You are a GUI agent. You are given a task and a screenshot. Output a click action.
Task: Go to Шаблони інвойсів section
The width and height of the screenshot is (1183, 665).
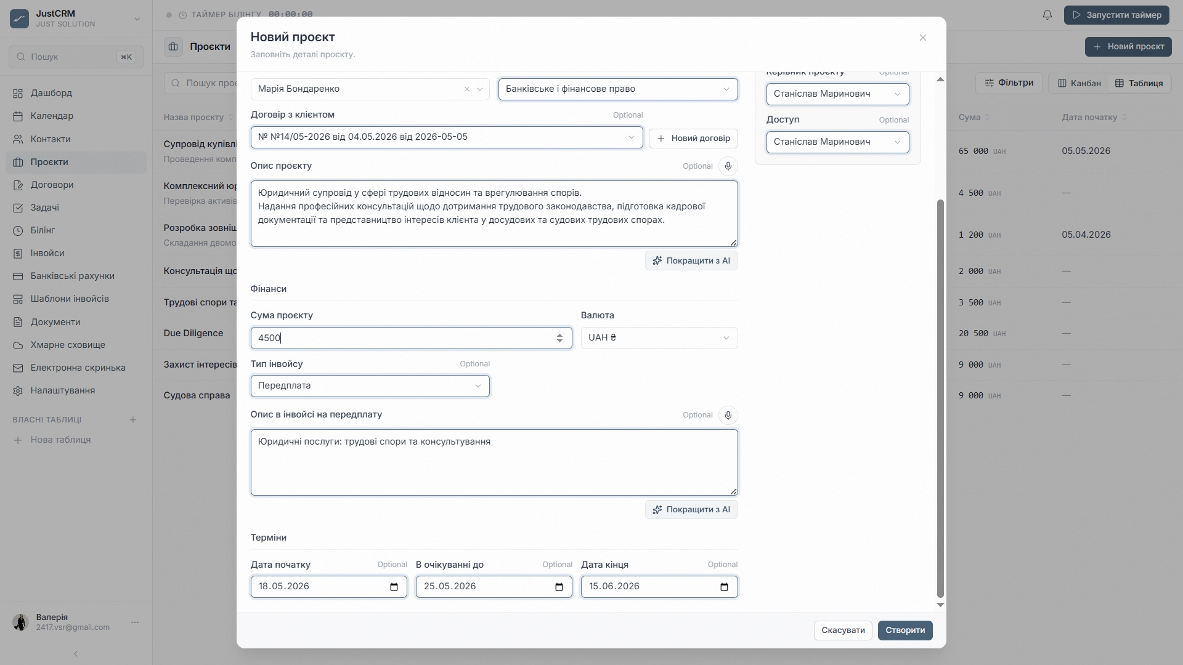(x=76, y=299)
